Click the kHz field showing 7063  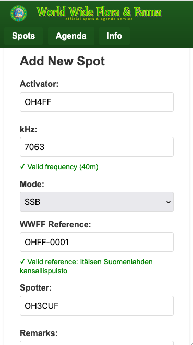(x=97, y=147)
